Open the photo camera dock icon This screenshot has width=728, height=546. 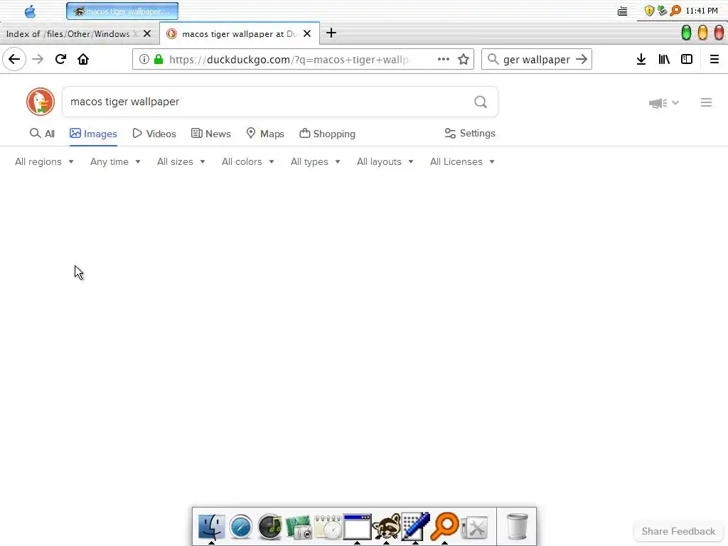[x=299, y=527]
